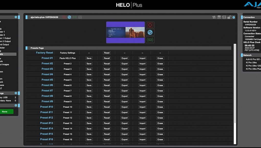Screen dimensions: 261x148
Task: Erase Preset #2
Action: click(160, 64)
